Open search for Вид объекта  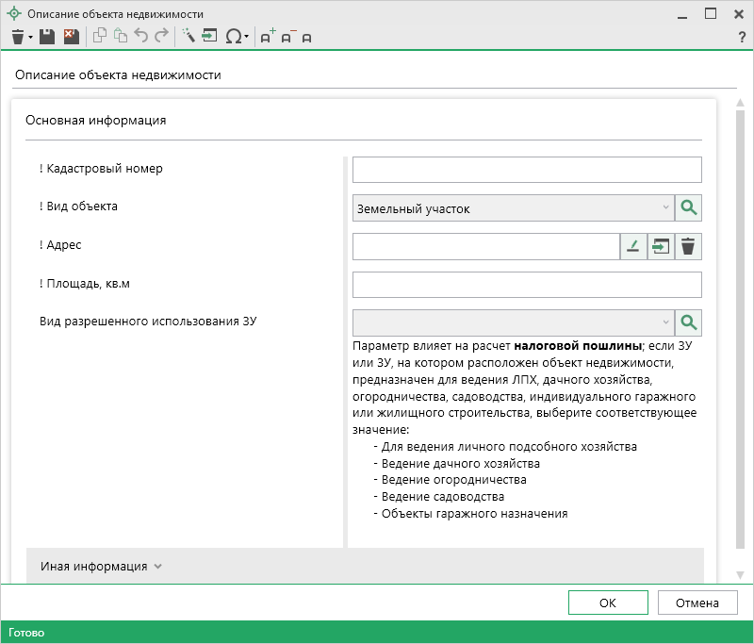click(689, 208)
